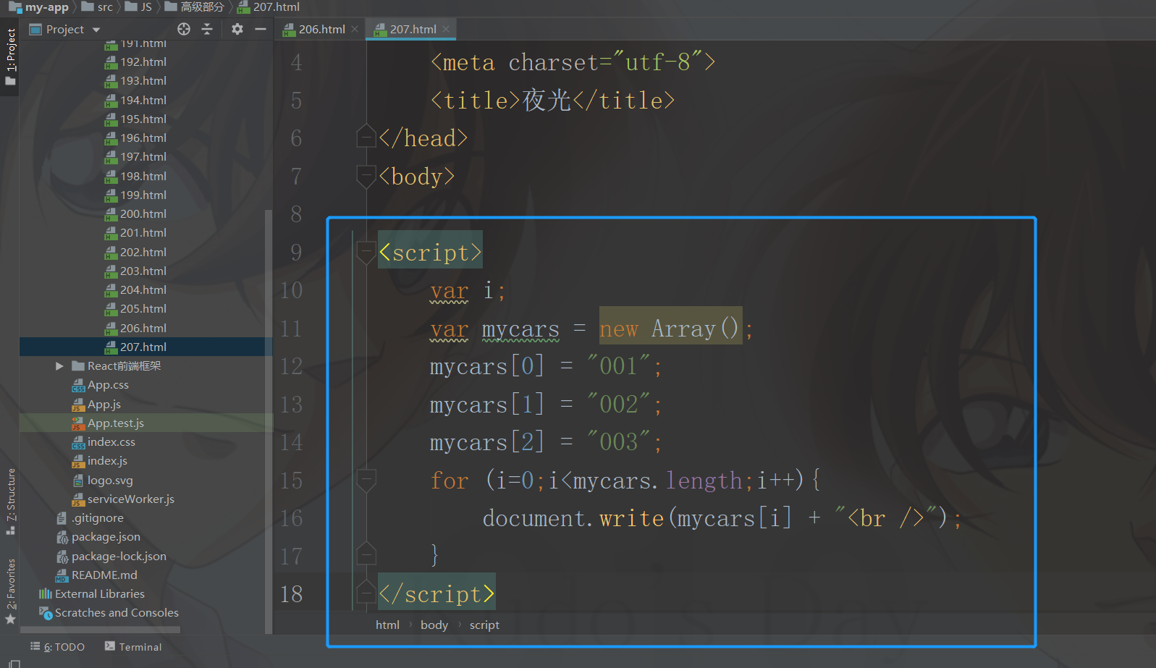
Task: Click fold end marker at line 17
Action: 366,553
